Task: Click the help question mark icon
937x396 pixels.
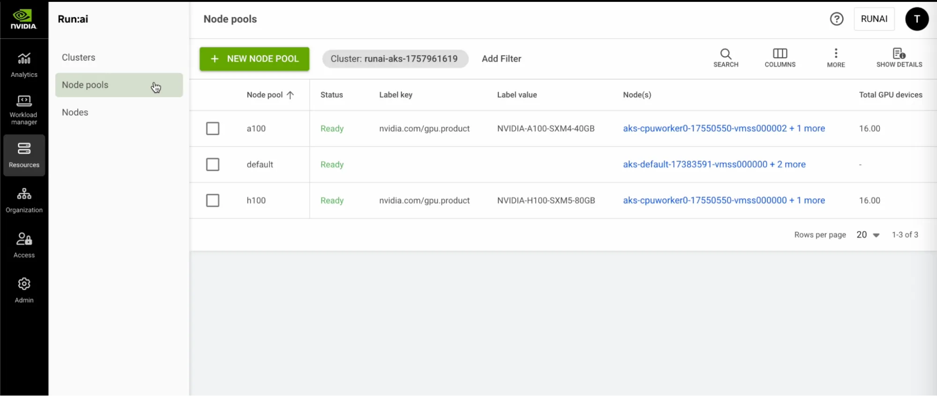Action: (836, 19)
